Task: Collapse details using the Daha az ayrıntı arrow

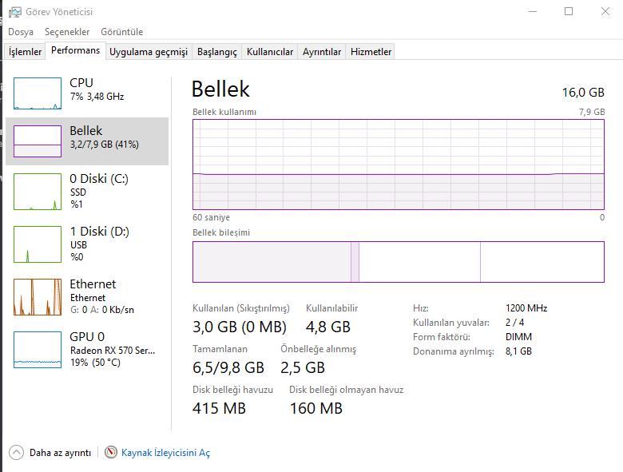Action: tap(17, 453)
